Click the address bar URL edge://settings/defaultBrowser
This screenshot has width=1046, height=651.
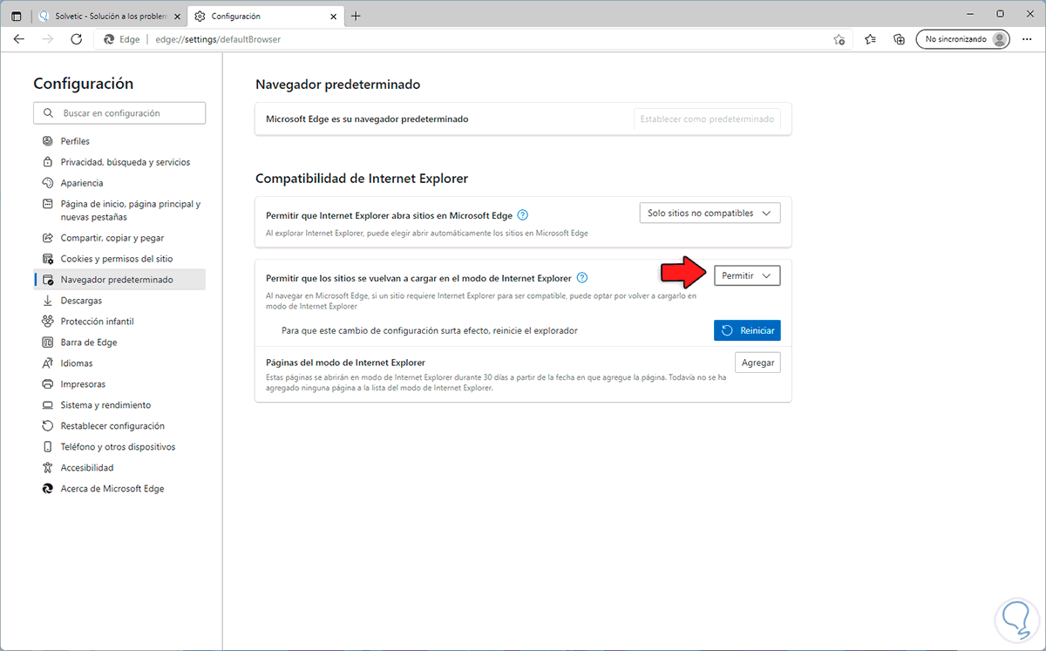[219, 39]
